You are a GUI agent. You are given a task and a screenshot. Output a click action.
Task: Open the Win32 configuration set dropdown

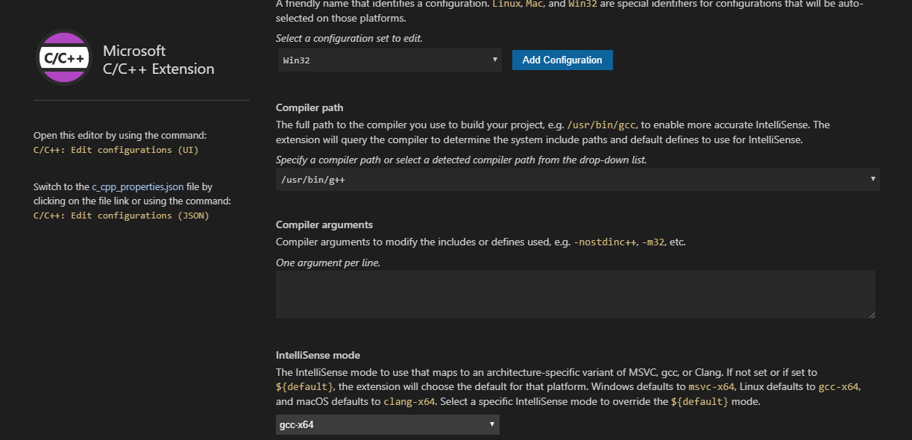390,60
